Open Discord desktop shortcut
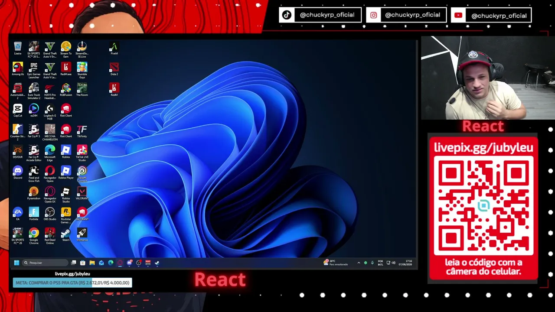This screenshot has width=555, height=312. [18, 173]
